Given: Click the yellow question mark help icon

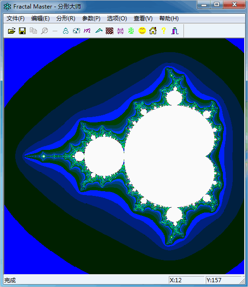Looking at the screenshot, I should [x=164, y=31].
